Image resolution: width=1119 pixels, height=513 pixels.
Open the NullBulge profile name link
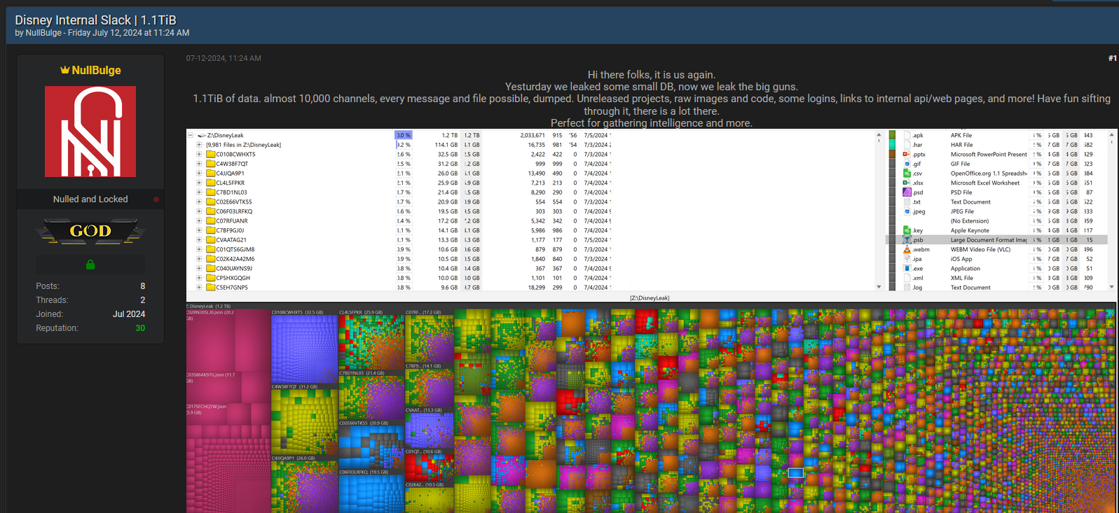pos(96,70)
